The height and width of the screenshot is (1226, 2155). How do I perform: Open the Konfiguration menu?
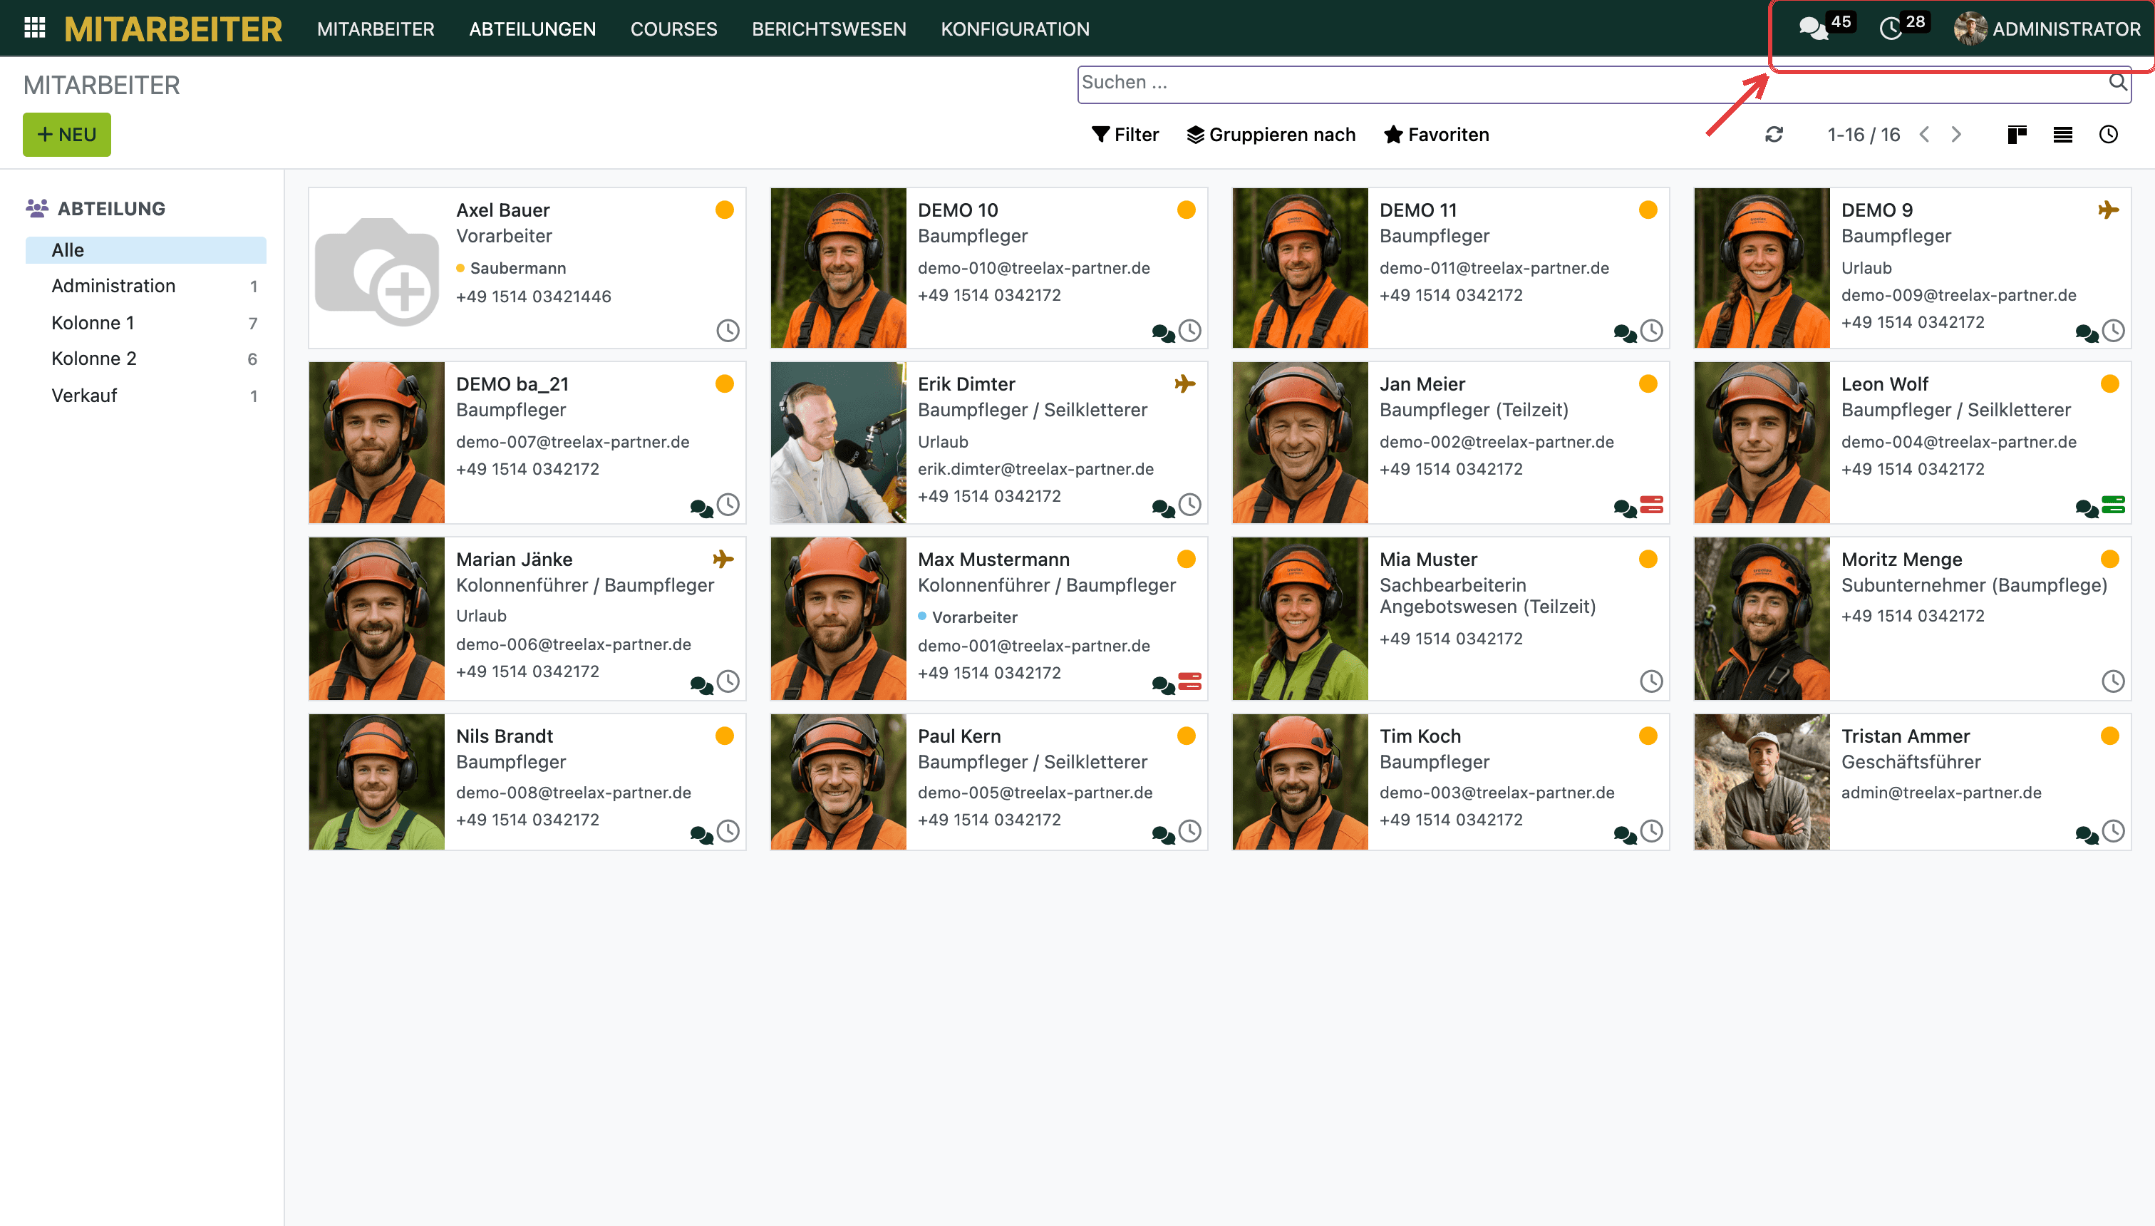1016,29
